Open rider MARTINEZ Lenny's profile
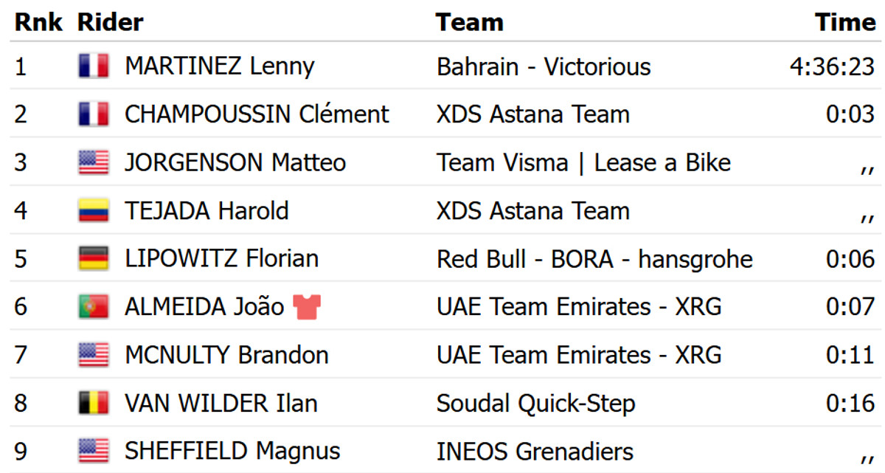This screenshot has width=885, height=473. click(x=219, y=66)
